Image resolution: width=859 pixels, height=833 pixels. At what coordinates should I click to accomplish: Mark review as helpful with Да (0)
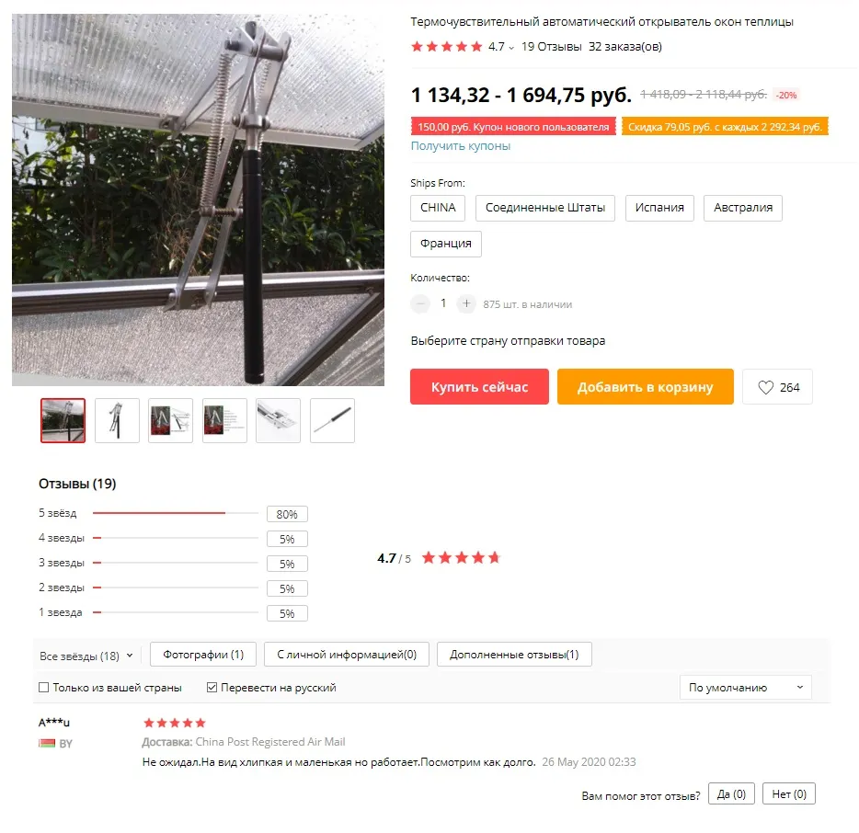731,793
